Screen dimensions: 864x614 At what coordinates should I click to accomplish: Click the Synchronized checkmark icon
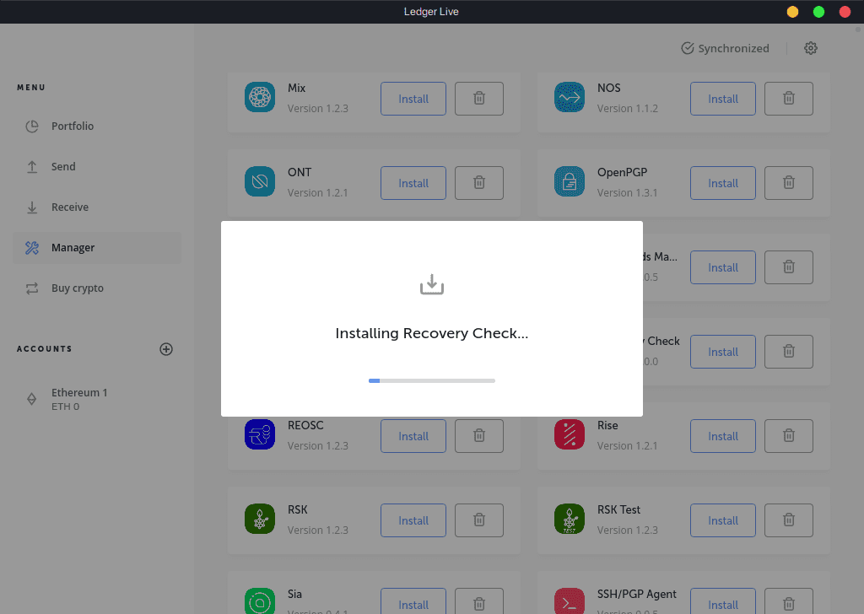687,48
